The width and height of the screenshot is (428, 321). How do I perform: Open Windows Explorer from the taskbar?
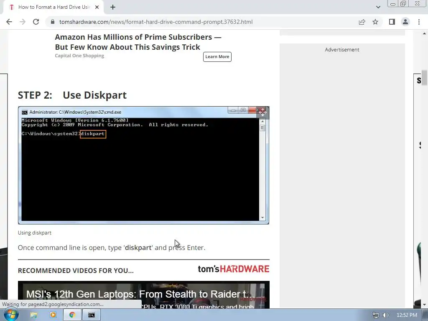33,315
